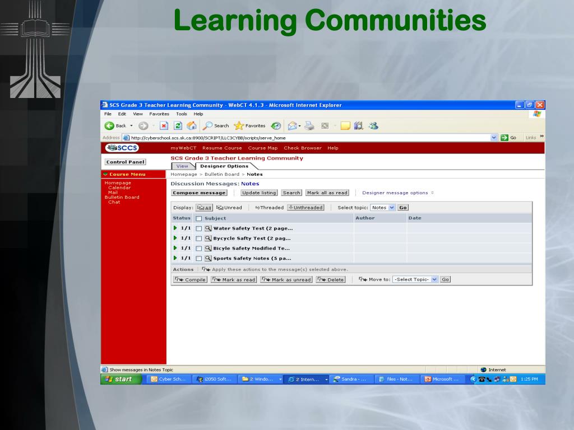Open the myWebCT link

pyautogui.click(x=183, y=148)
